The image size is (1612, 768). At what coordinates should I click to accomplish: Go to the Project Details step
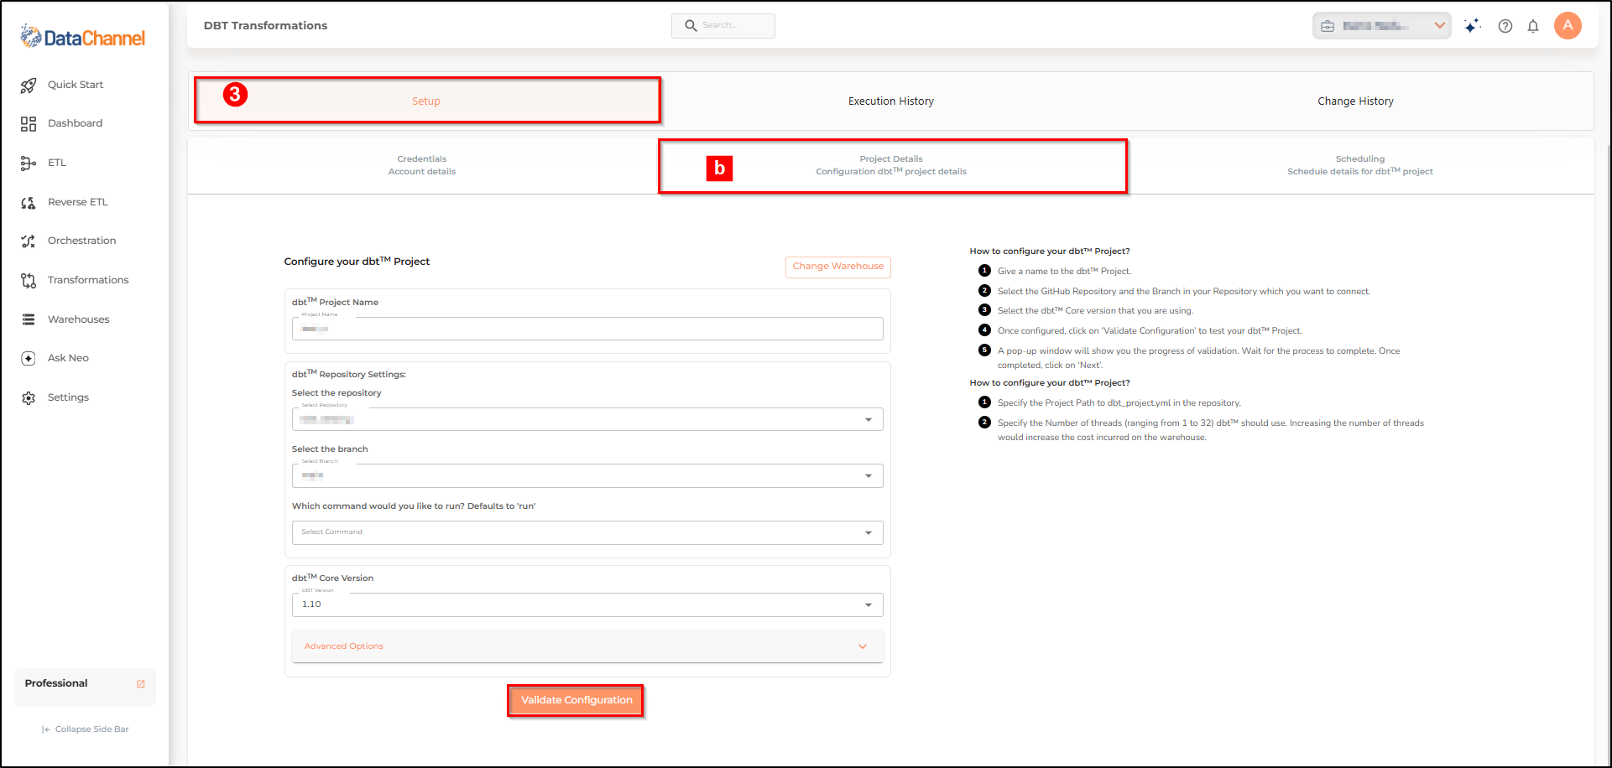(x=891, y=165)
